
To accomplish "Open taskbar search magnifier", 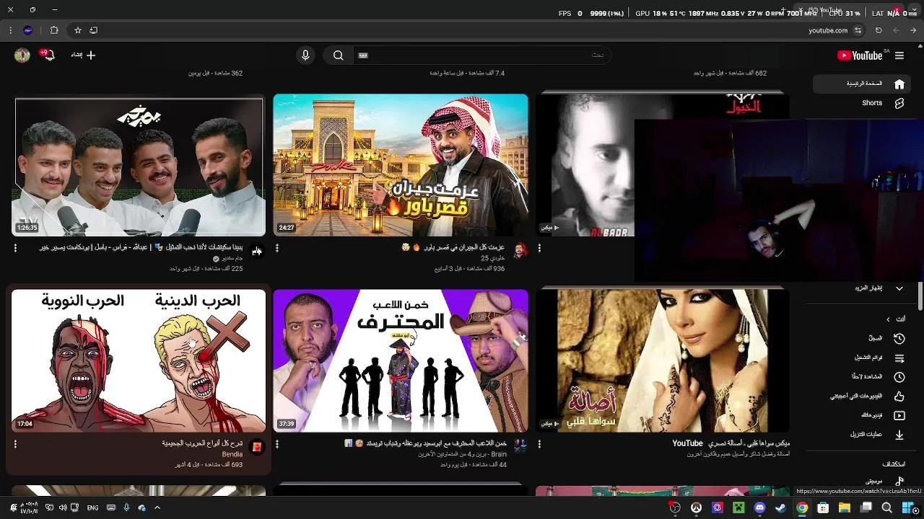I will point(887,507).
